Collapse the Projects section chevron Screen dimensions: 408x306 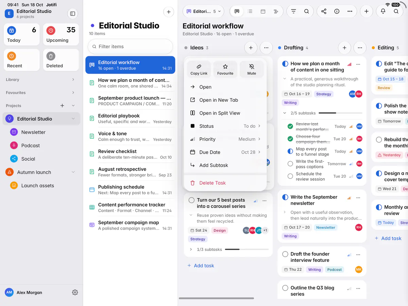pos(73,106)
